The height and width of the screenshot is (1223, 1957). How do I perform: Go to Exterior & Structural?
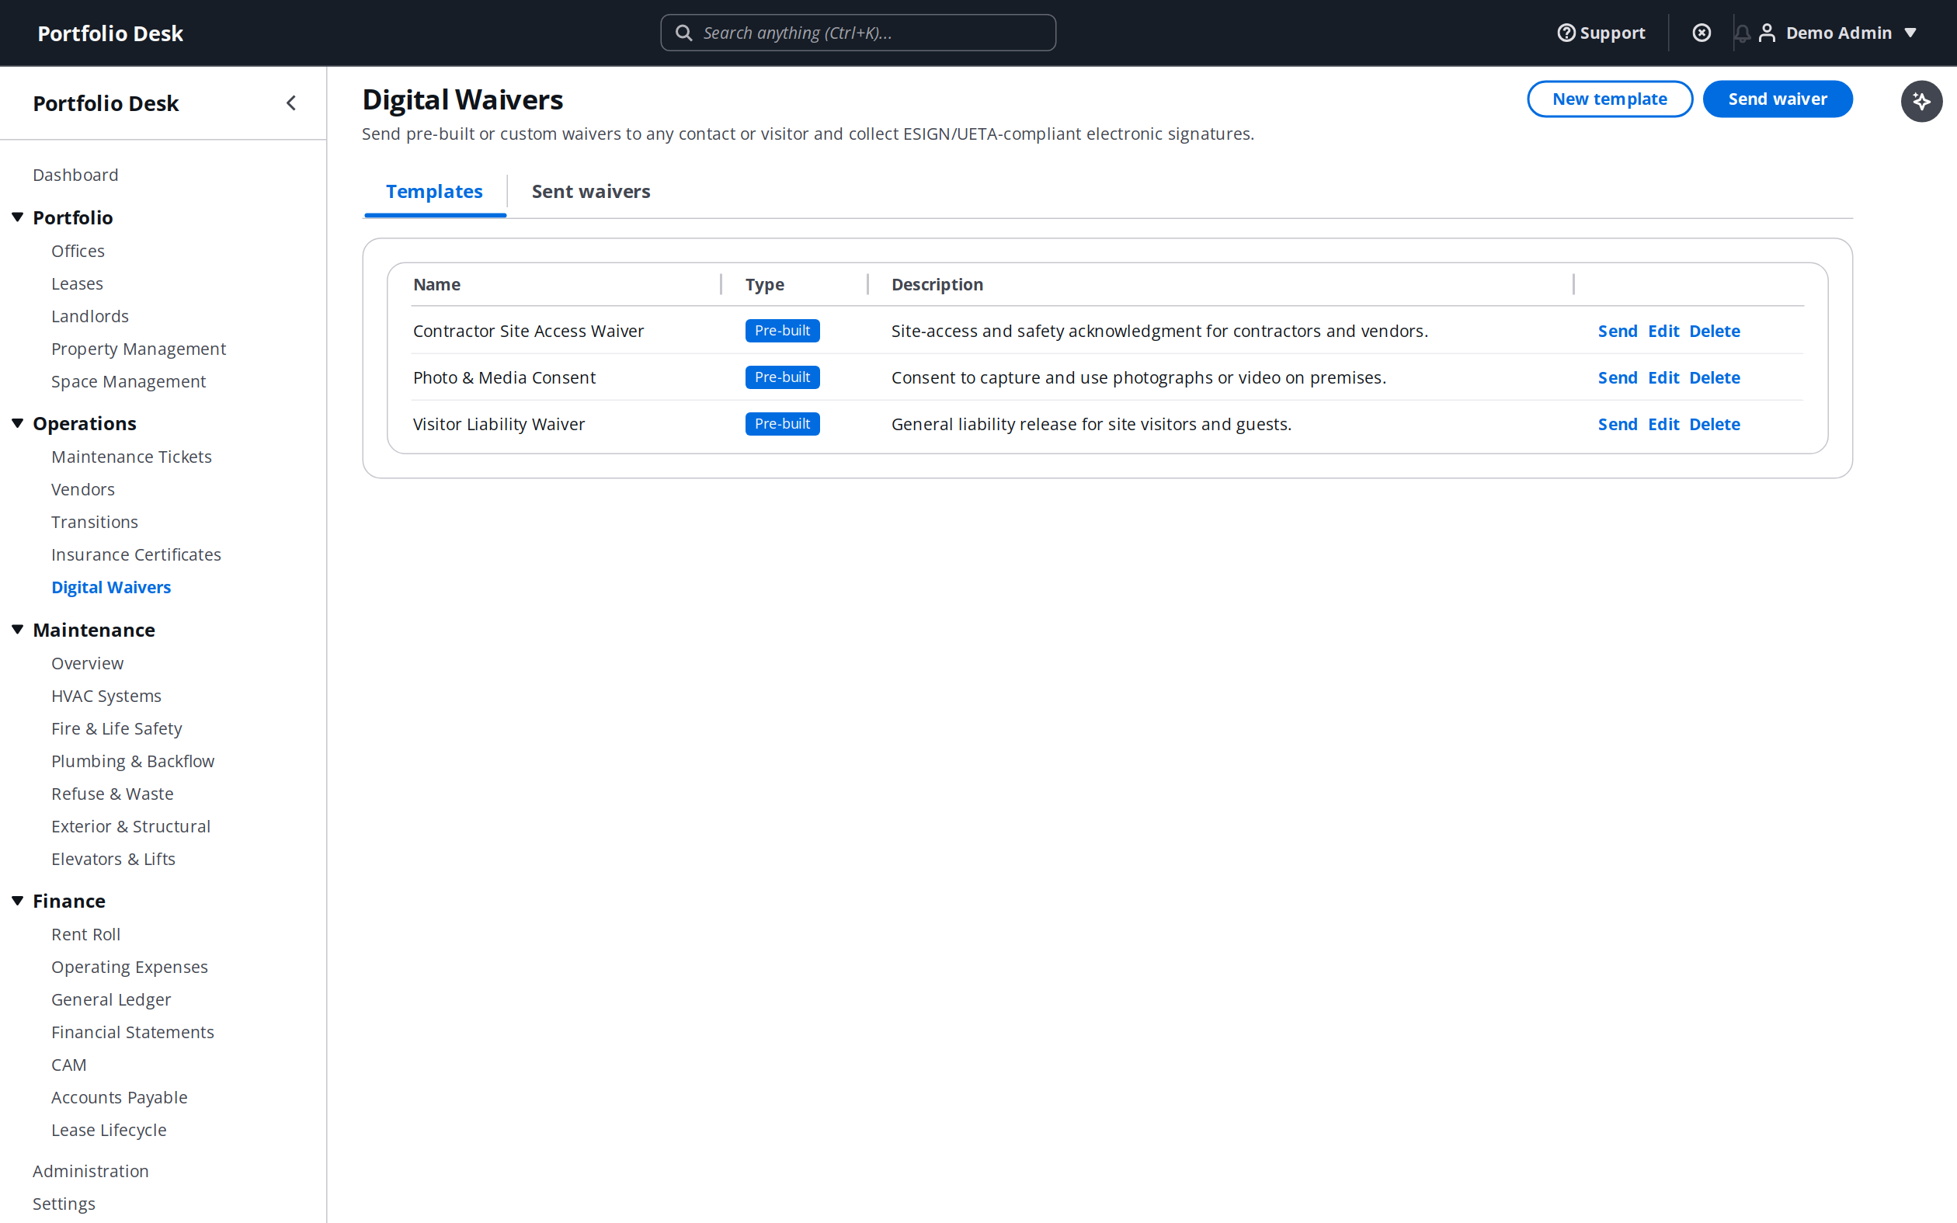click(131, 827)
